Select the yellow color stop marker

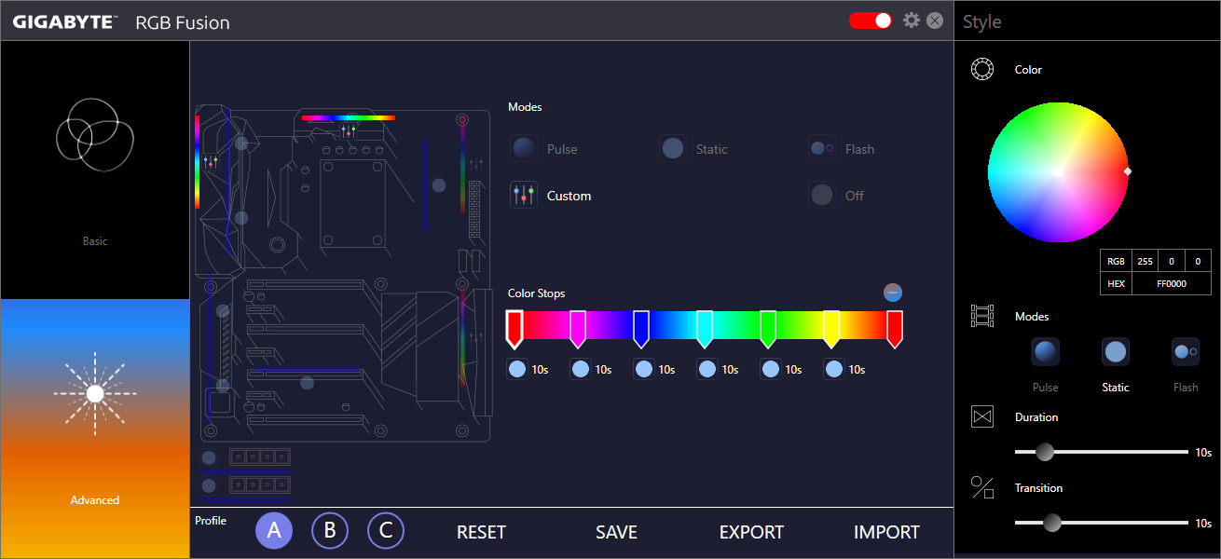point(831,329)
